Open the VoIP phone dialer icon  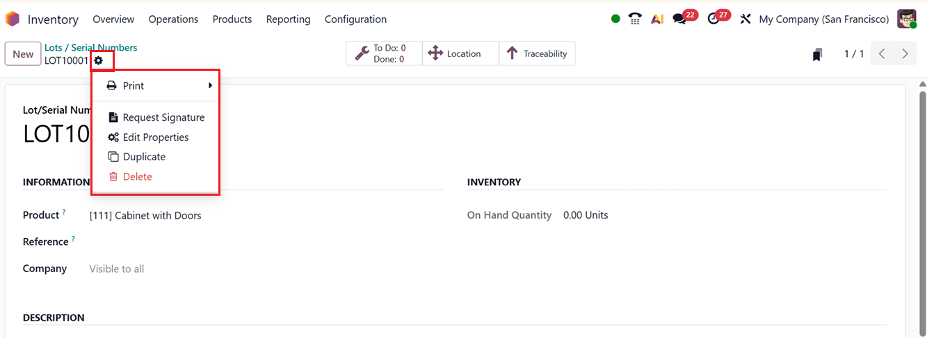coord(634,19)
